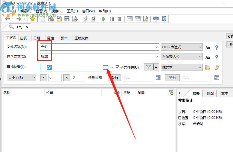Expand the 包含文本 history dropdown

point(157,57)
